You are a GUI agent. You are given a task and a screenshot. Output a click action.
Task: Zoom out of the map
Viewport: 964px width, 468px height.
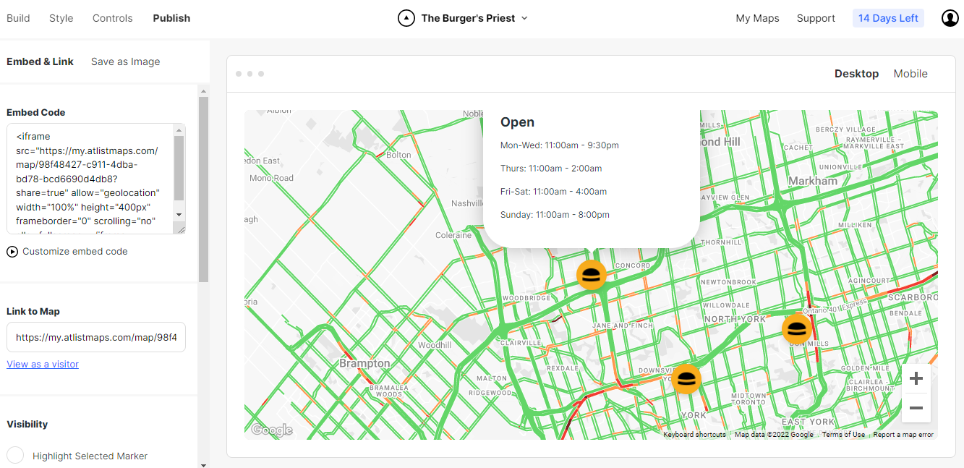coord(916,408)
